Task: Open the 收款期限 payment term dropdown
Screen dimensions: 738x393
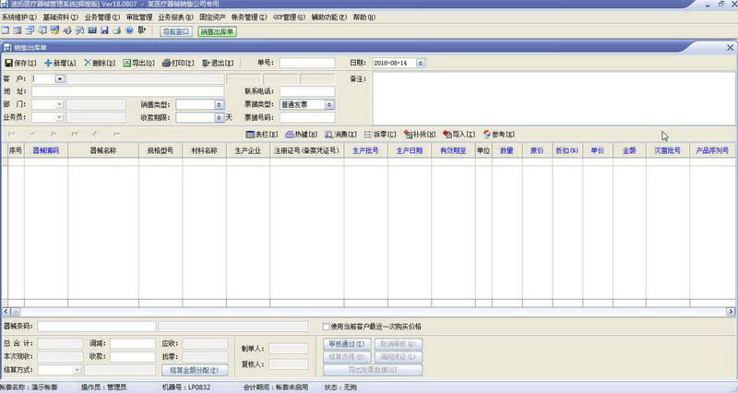Action: [x=219, y=117]
